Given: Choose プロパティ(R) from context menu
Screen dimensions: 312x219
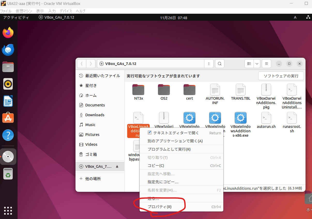Looking at the screenshot, I should (181, 207).
